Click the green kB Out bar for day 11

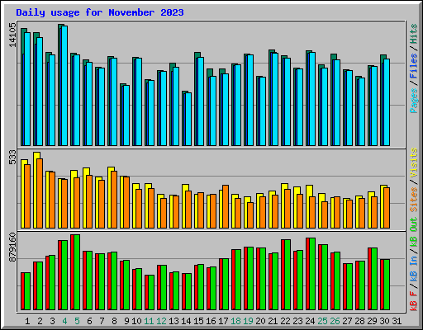[x=151, y=293]
